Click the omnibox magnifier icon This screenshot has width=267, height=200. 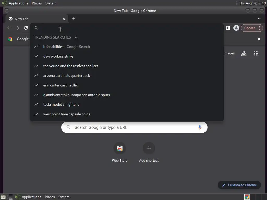pyautogui.click(x=36, y=28)
